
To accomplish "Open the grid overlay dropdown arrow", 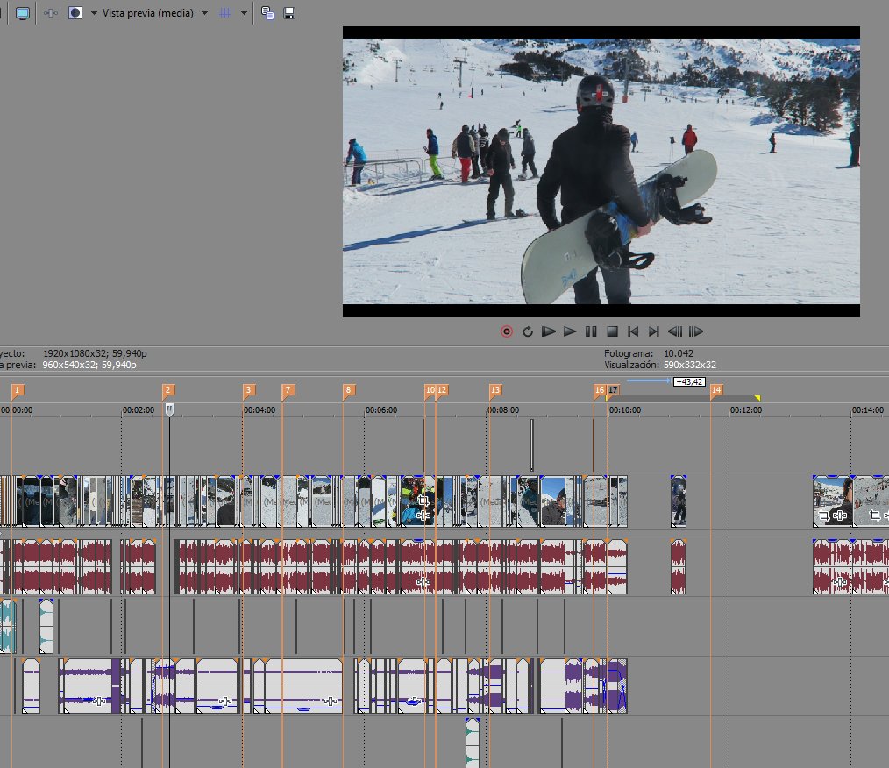I will click(243, 12).
